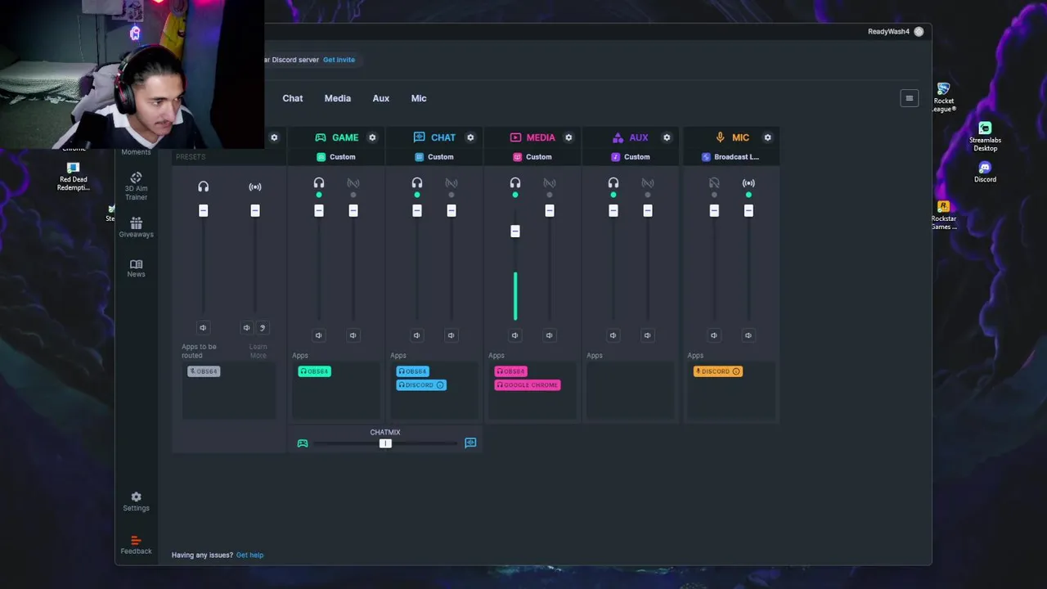Switch to the Aux tab
Screen dimensions: 1047x589
pyautogui.click(x=381, y=98)
